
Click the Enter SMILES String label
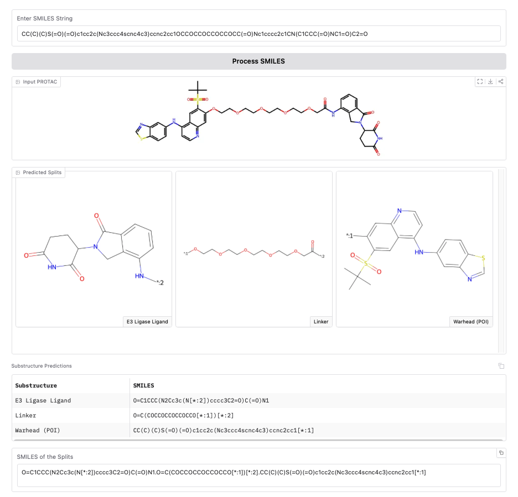click(45, 18)
